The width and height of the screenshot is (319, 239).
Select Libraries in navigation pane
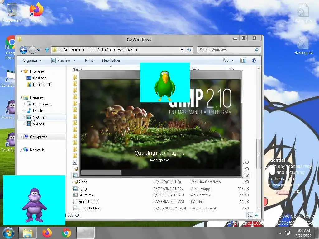pos(37,97)
